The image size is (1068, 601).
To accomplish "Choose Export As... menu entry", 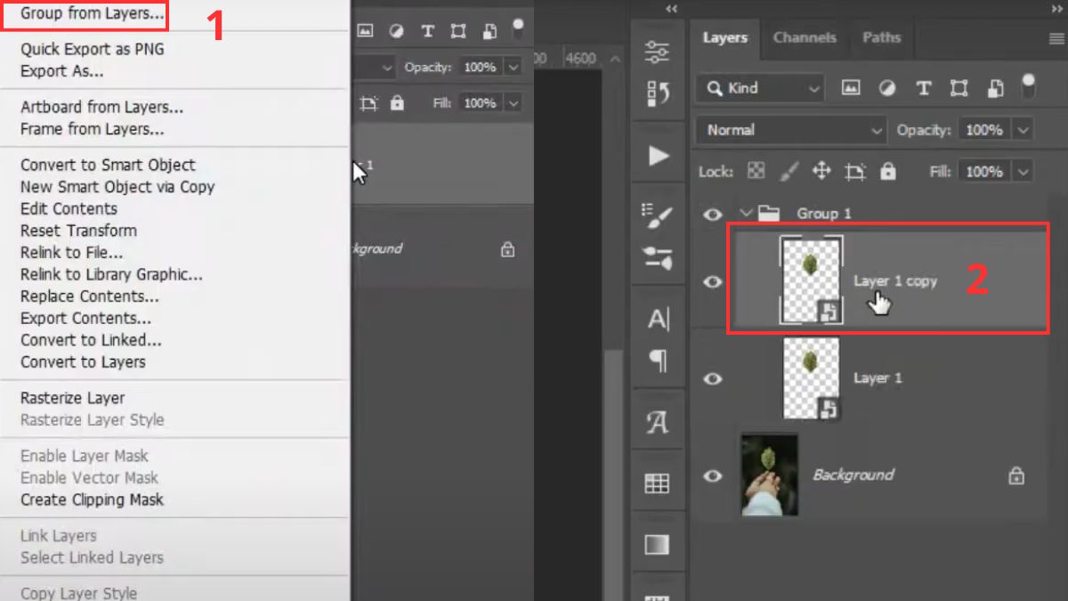I will tap(61, 71).
